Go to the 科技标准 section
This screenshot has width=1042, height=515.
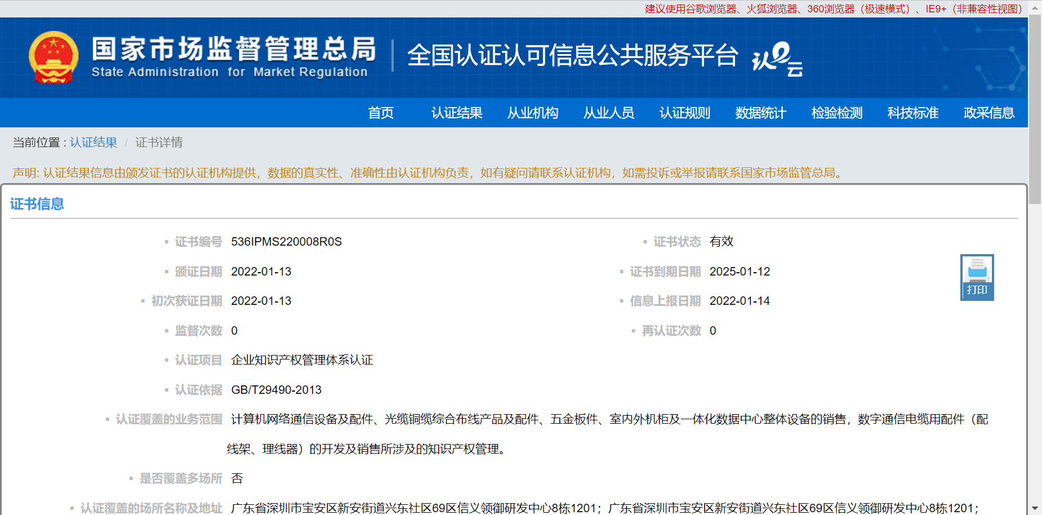[913, 113]
